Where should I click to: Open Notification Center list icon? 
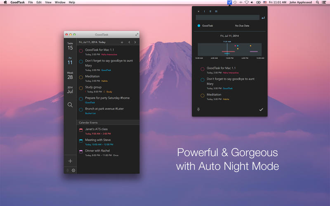click(x=324, y=2)
